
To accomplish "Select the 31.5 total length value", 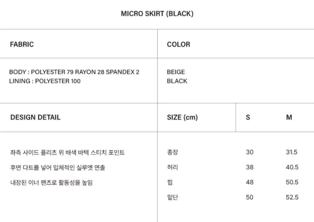I will (x=291, y=152).
